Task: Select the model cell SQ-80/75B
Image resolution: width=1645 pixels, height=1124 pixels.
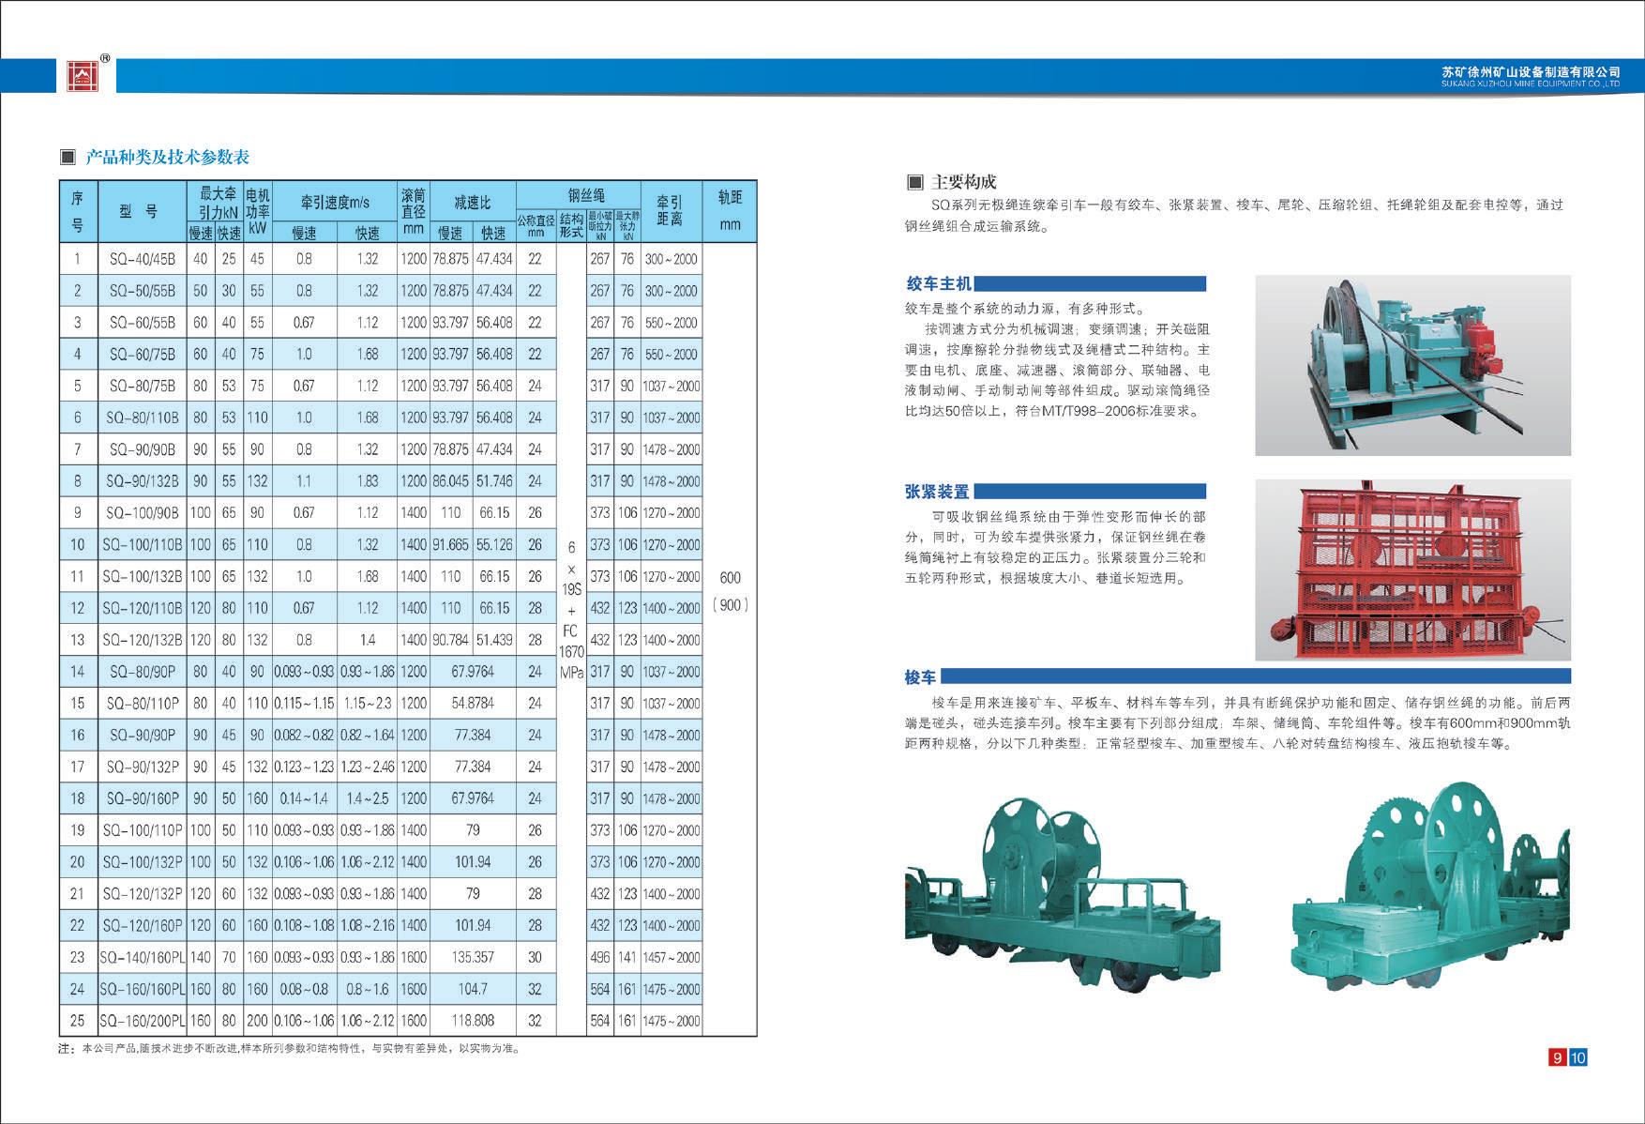Action: pyautogui.click(x=142, y=386)
